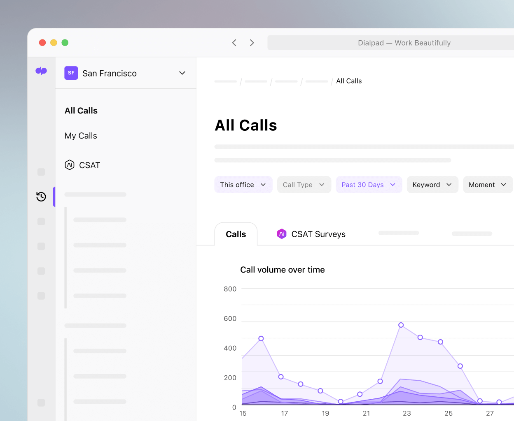Switch to the CSAT Surveys tab

[x=318, y=234]
